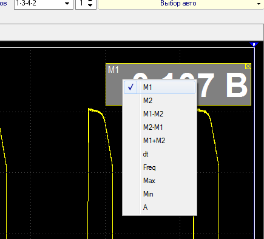264x239 pixels.
Task: Pick the M1+M2 sum option
Action: tap(160, 141)
